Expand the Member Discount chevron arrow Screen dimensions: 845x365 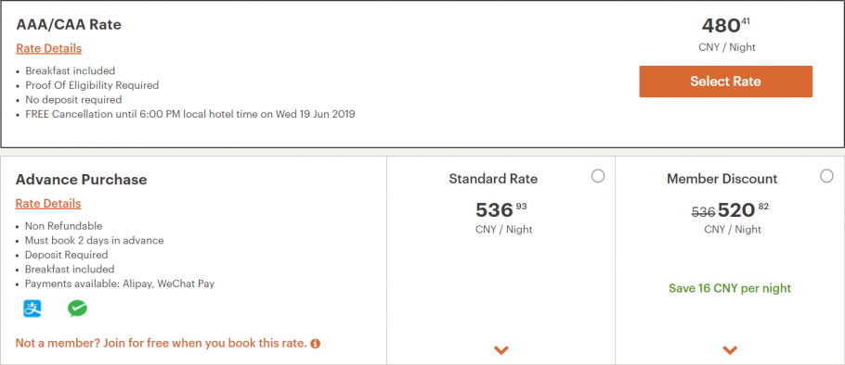730,350
